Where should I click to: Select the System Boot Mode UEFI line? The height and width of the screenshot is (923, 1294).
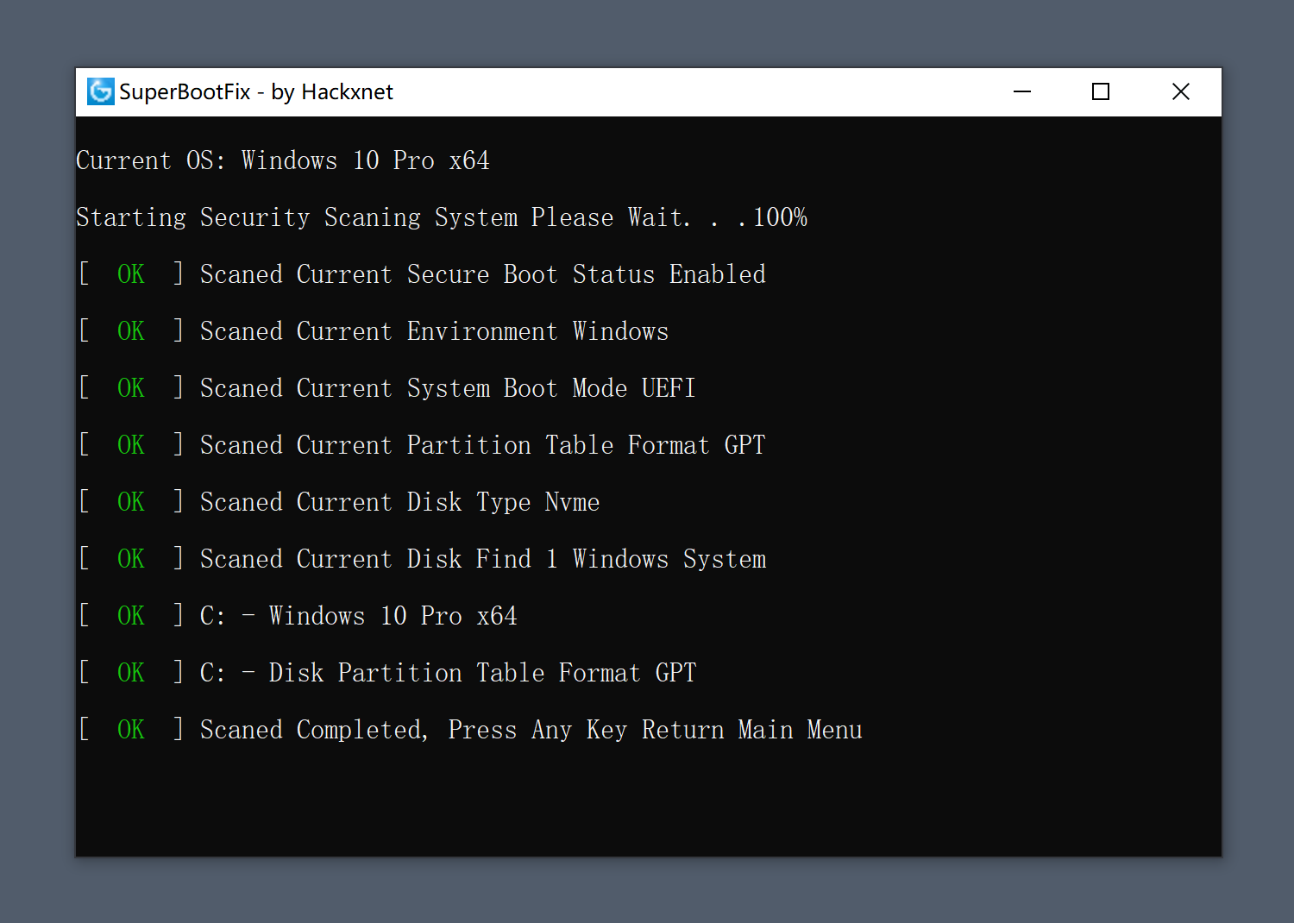[x=448, y=388]
